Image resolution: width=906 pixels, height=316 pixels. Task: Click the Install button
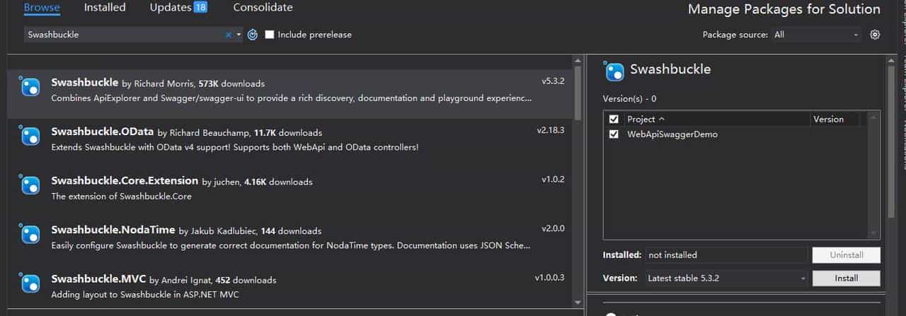click(x=846, y=279)
